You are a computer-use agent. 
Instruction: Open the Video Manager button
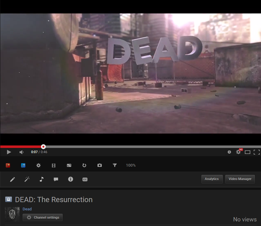point(240,179)
